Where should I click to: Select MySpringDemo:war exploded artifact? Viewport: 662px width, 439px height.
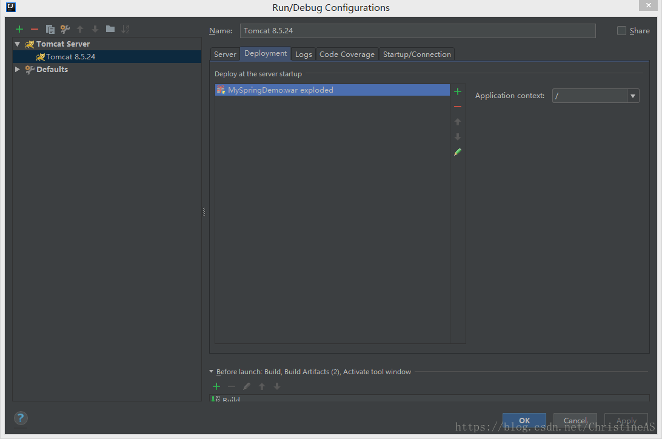[332, 90]
